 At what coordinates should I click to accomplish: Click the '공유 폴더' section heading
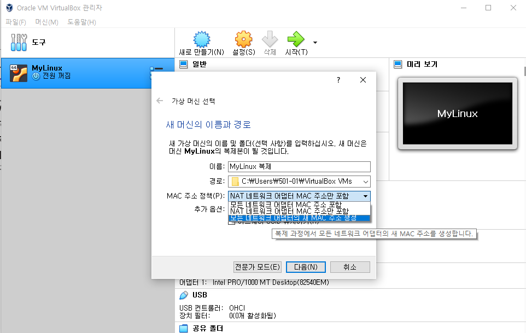[x=208, y=328]
